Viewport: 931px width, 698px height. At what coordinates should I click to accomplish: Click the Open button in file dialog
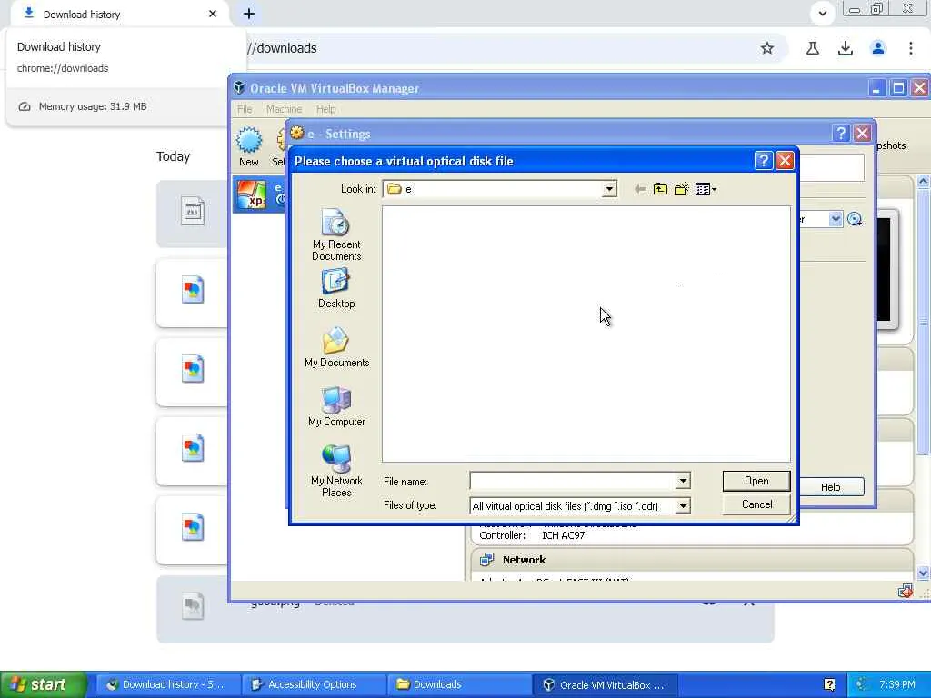pyautogui.click(x=756, y=481)
